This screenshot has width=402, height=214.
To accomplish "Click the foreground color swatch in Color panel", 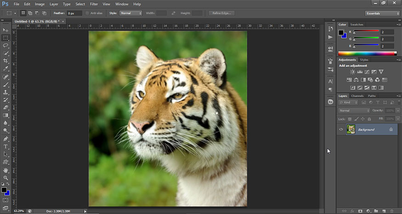I will 341,33.
